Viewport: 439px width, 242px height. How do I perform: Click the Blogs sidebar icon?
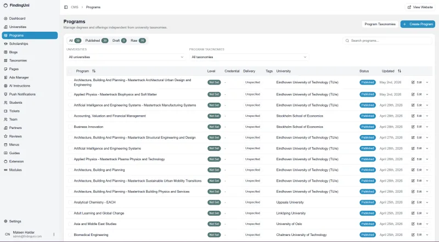[5, 52]
